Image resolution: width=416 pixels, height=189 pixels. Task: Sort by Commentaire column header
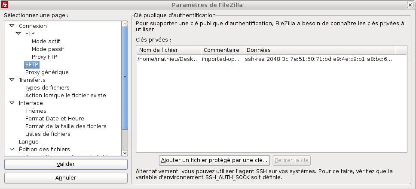222,50
